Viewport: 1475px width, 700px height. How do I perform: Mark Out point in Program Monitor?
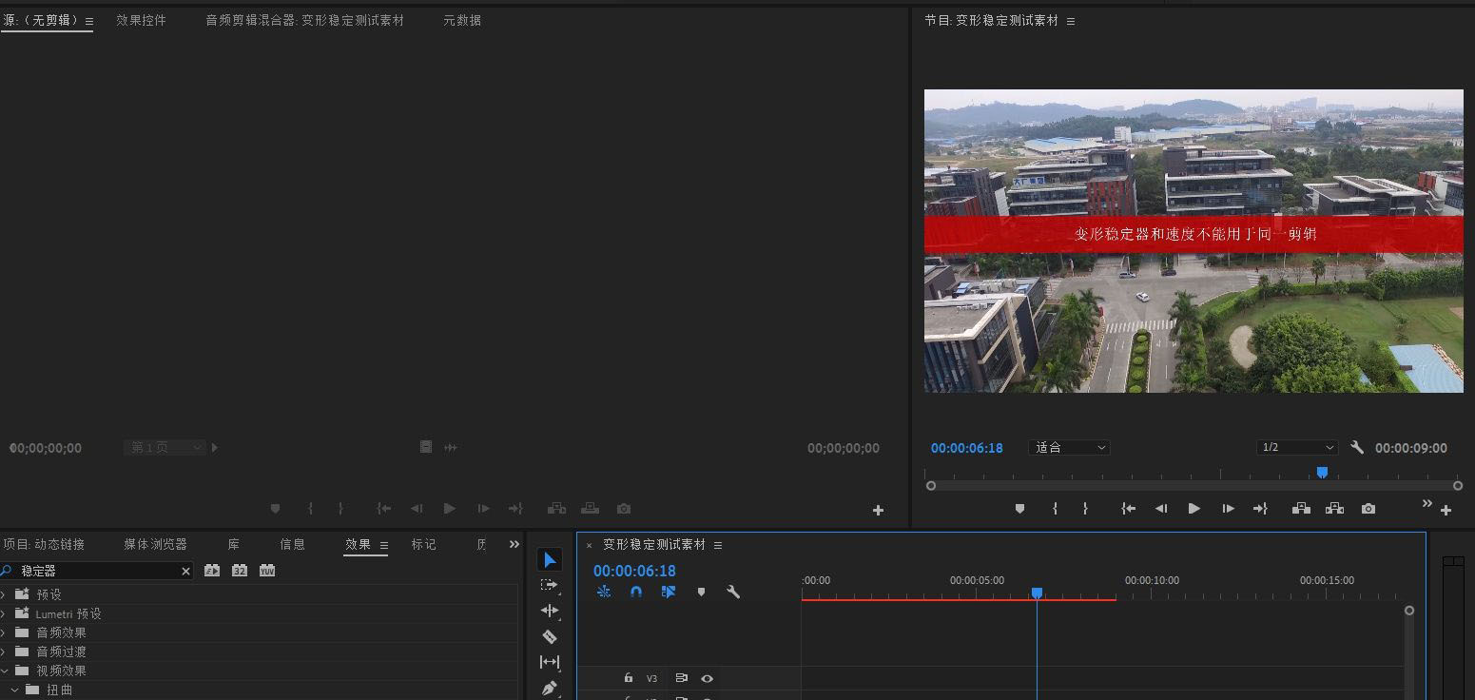[x=1085, y=509]
